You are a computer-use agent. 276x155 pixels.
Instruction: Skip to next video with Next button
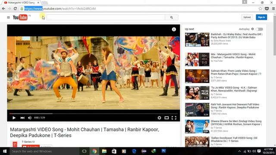22,118
